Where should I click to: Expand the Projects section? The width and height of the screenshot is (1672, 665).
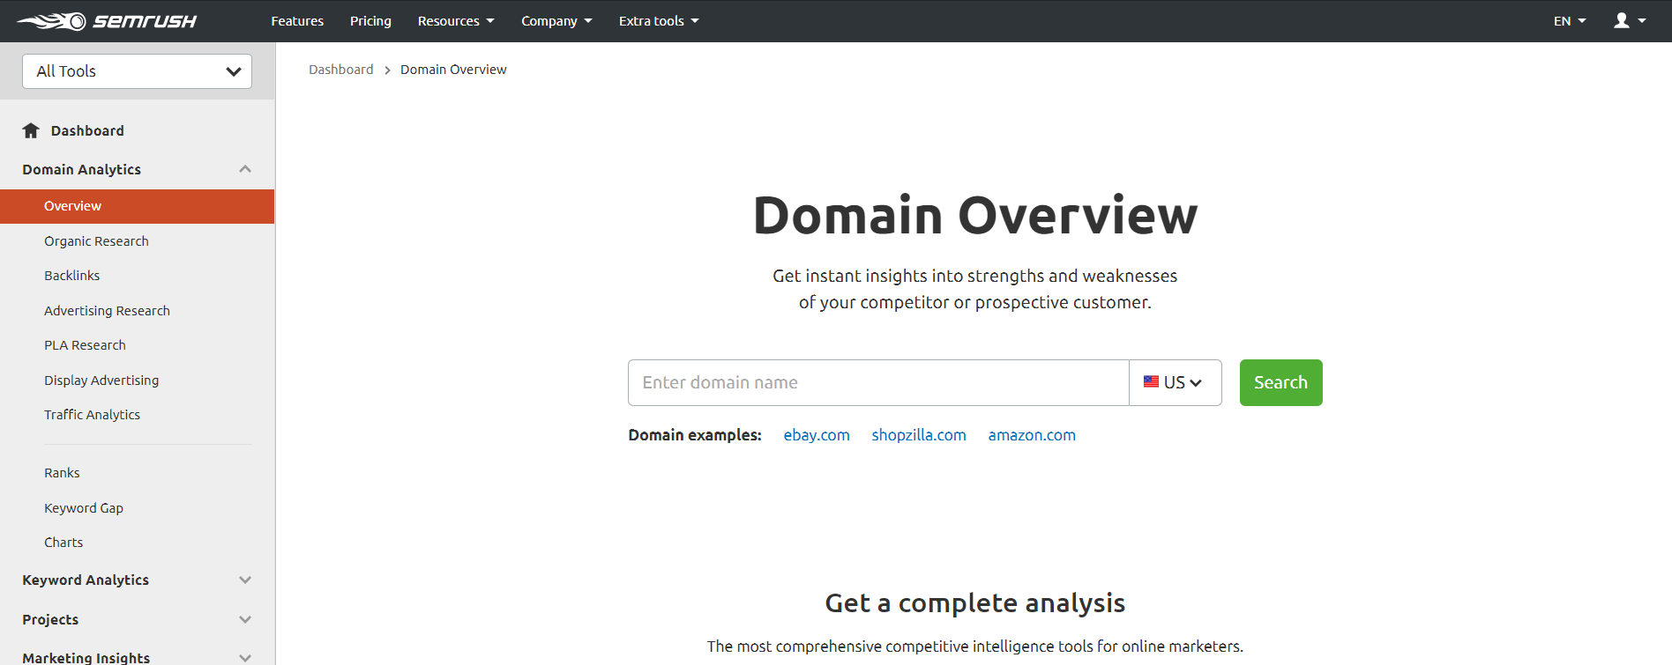[137, 619]
